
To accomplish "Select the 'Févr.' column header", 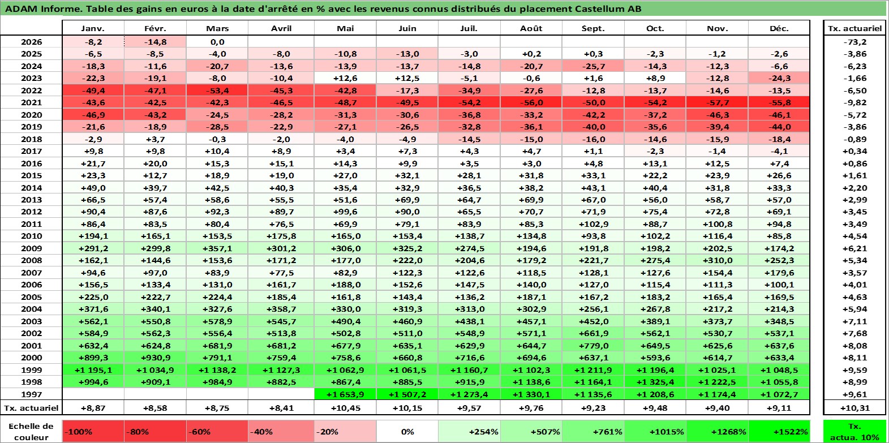I will (155, 28).
